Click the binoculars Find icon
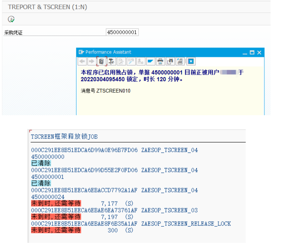 point(170,61)
